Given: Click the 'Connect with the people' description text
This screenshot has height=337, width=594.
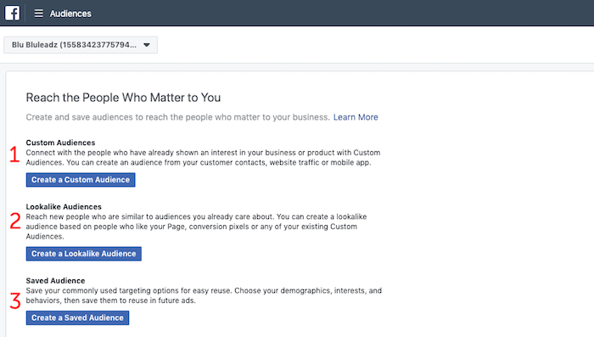Looking at the screenshot, I should click(x=203, y=157).
